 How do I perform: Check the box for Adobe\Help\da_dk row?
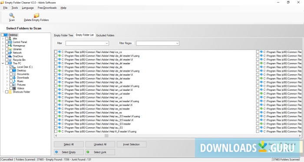[56, 67]
